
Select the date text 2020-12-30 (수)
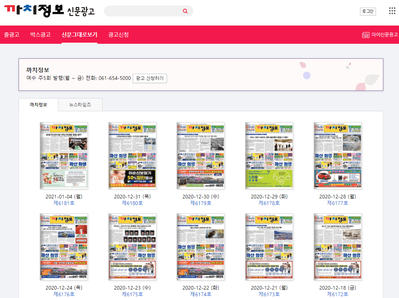201,197
